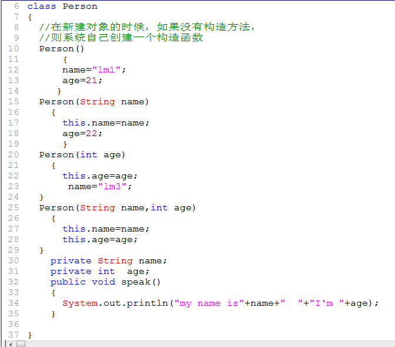Click 'private String name;' declaration
395x347 pixels.
point(109,261)
